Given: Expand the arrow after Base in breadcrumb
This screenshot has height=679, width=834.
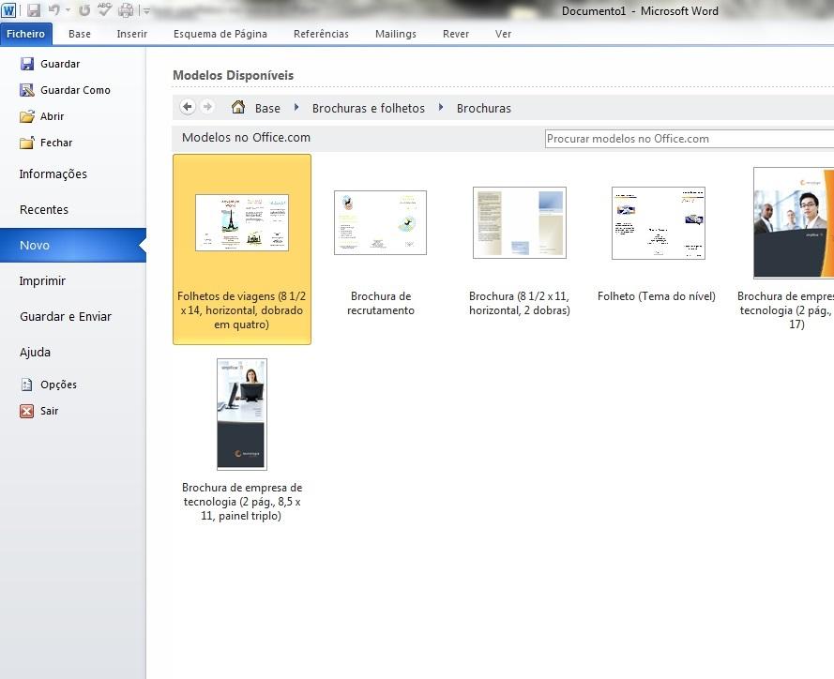Looking at the screenshot, I should click(x=296, y=108).
